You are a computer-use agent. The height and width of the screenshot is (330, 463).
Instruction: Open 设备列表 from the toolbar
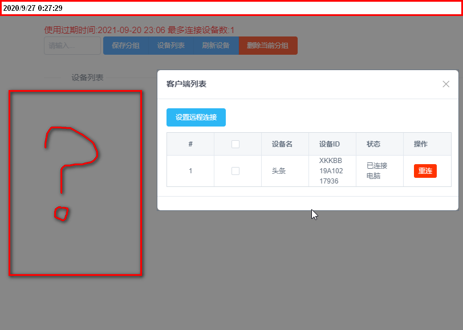pyautogui.click(x=171, y=46)
